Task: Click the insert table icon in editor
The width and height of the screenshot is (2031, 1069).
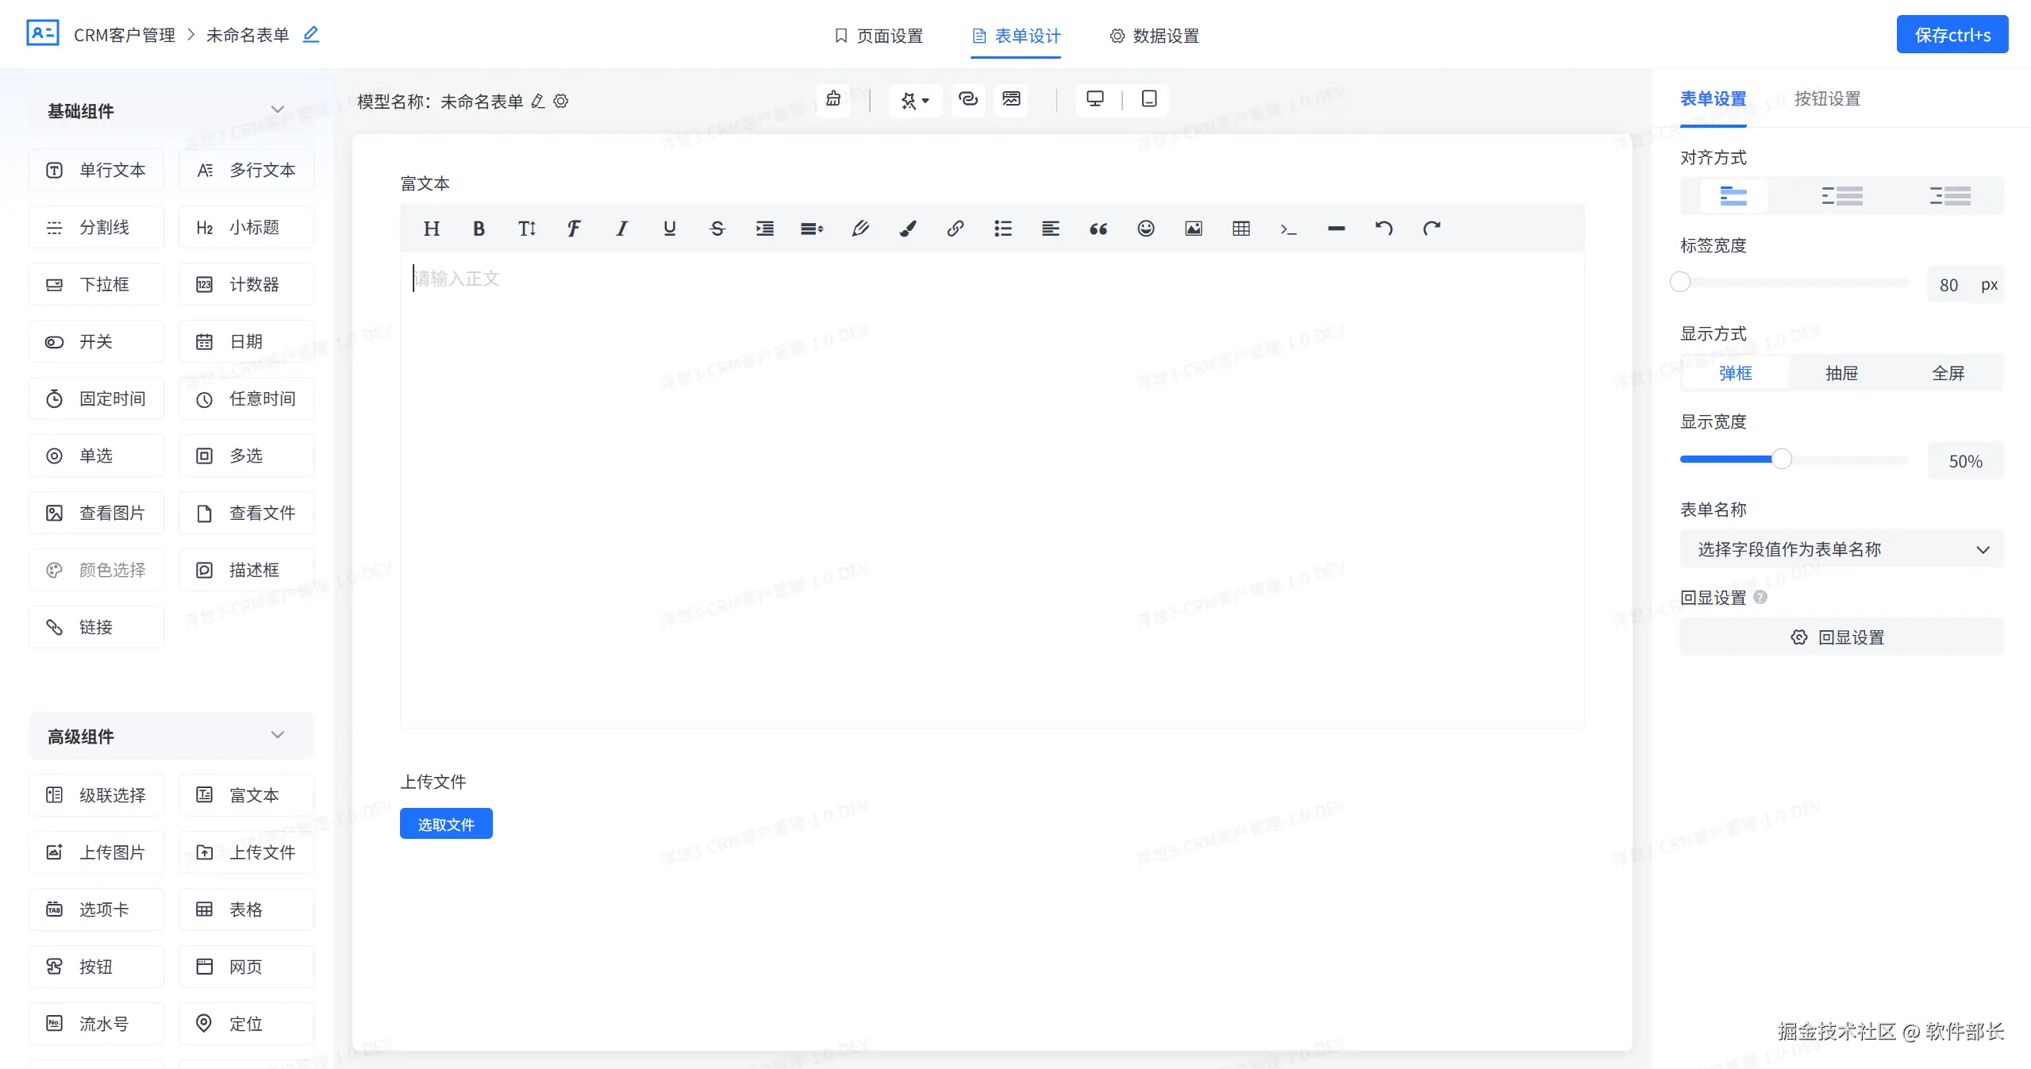Action: click(1241, 229)
